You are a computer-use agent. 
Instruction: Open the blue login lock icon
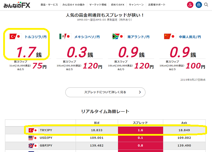[x=199, y=5]
